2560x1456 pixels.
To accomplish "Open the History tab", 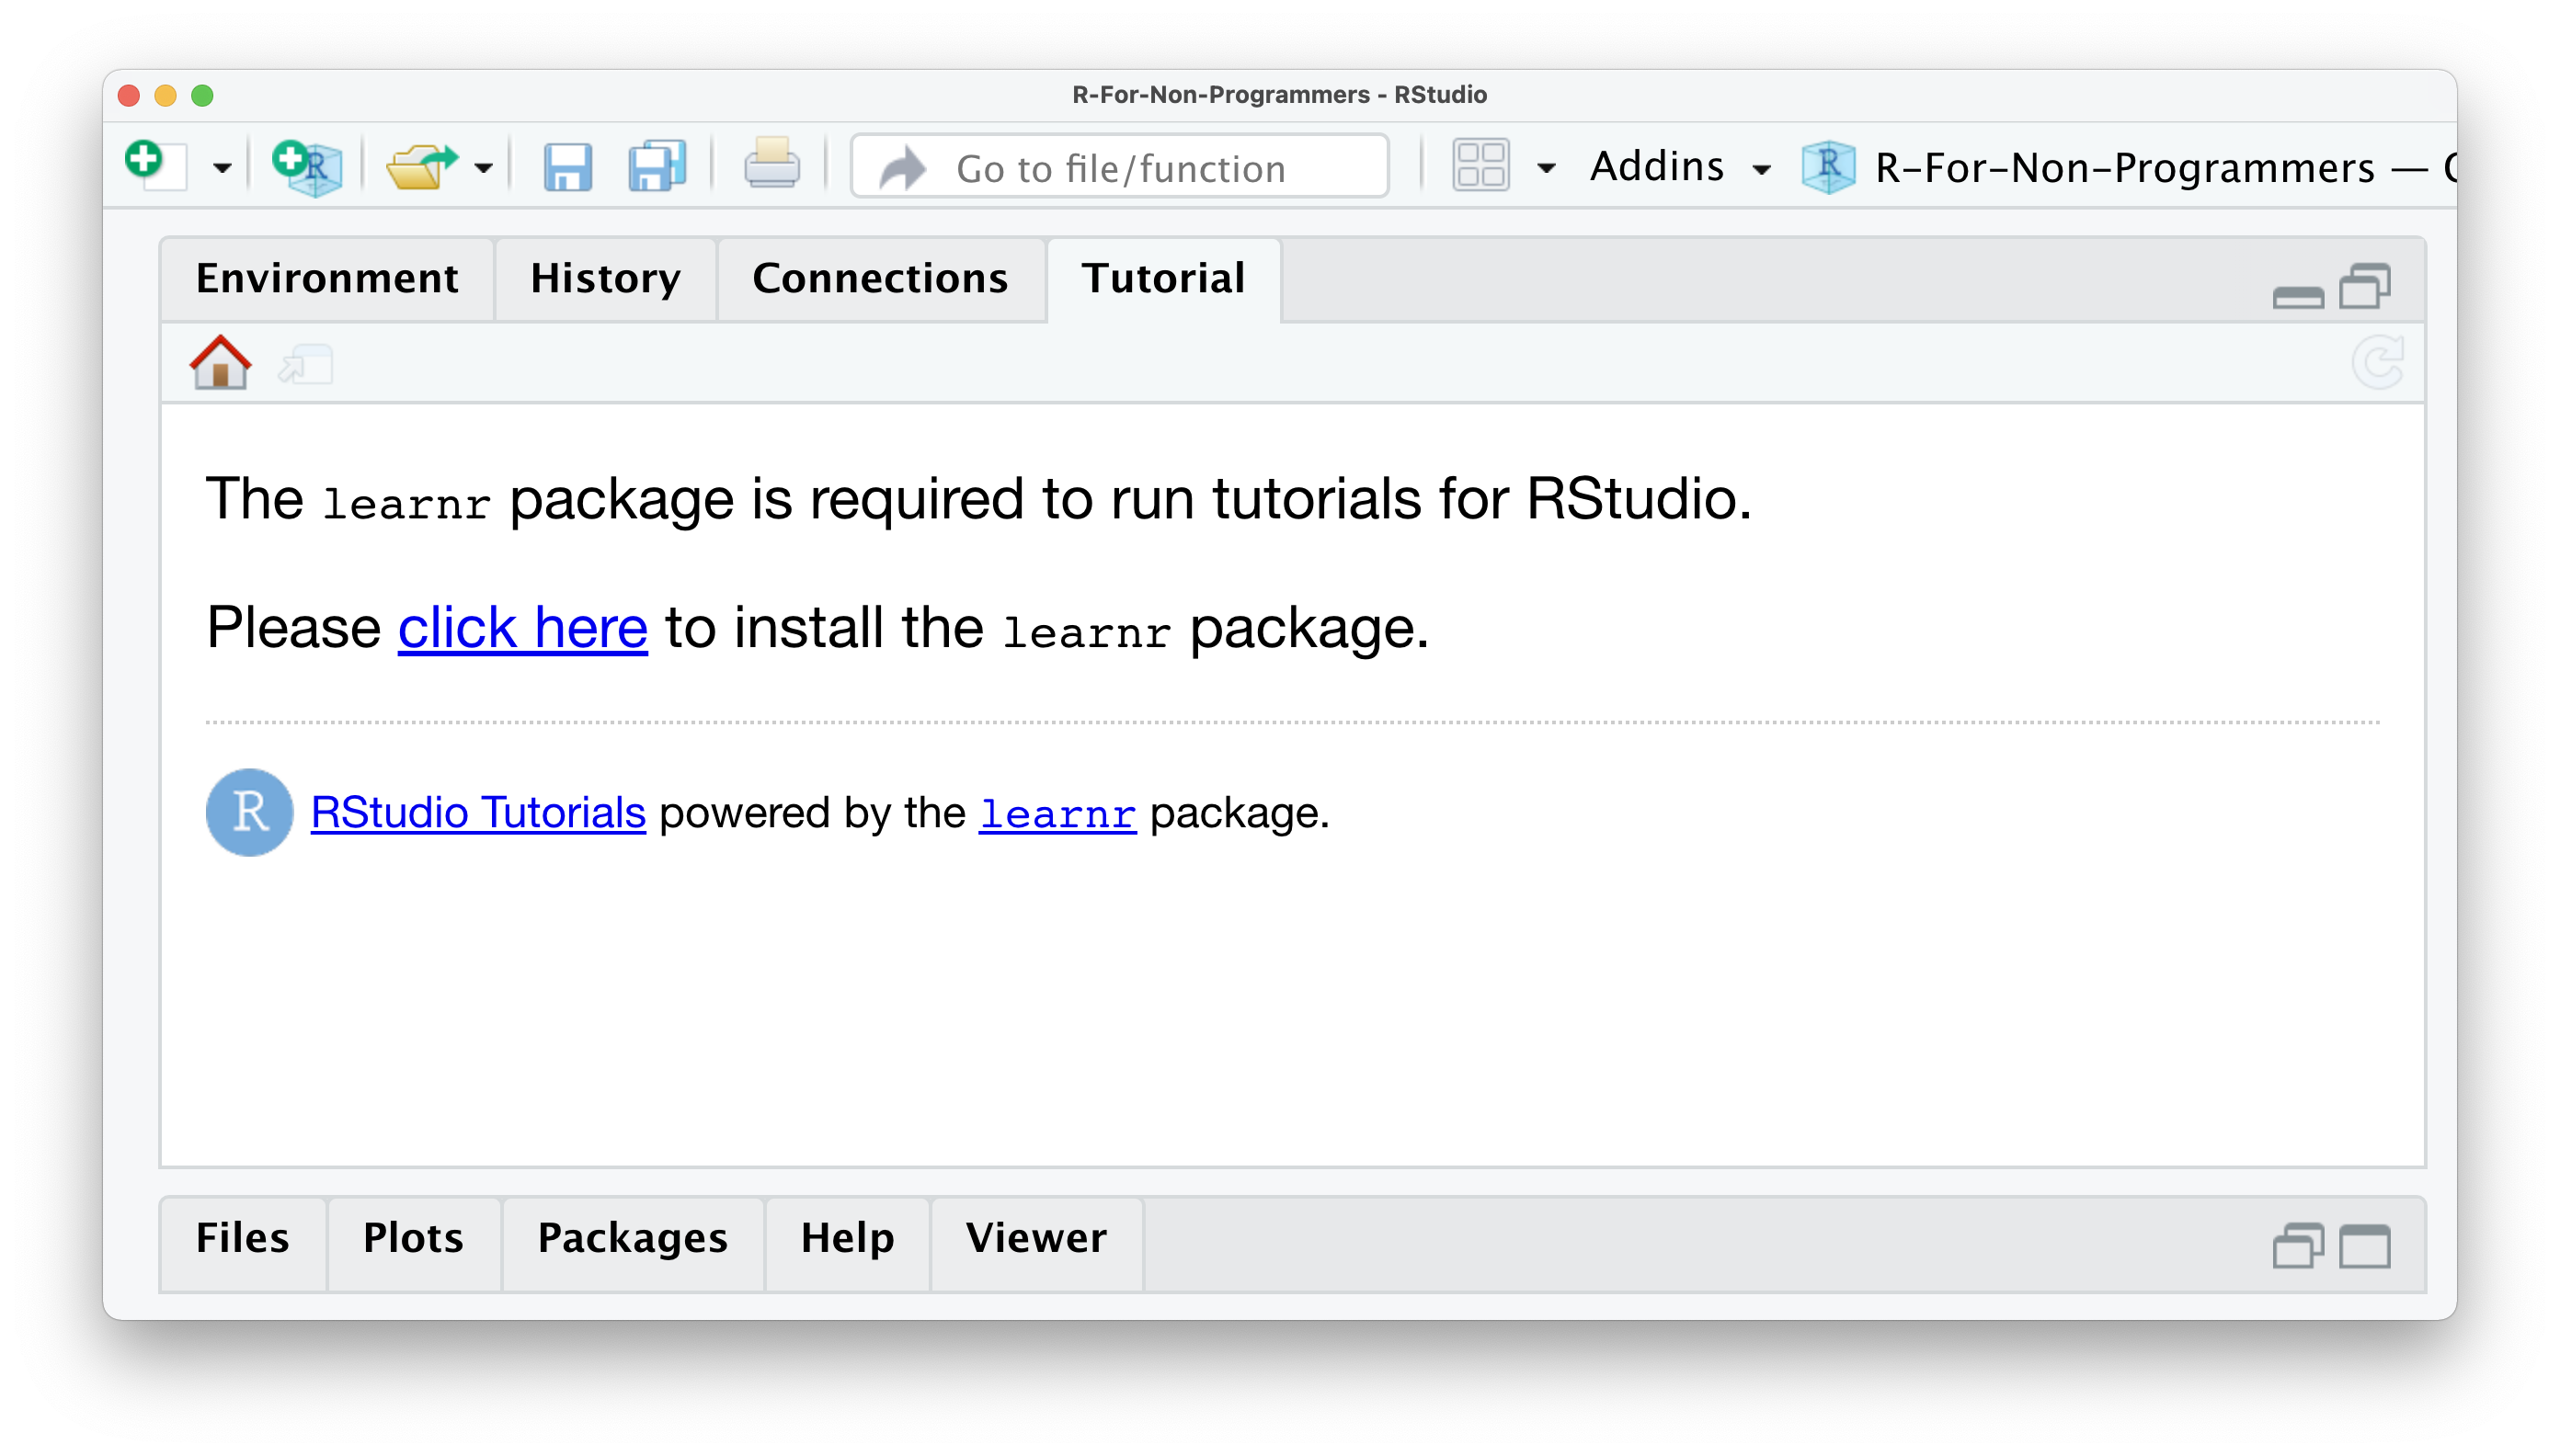I will click(605, 278).
